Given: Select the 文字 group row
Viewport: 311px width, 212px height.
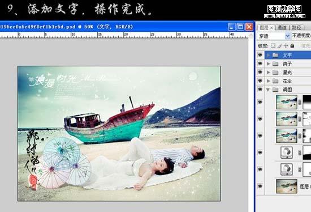Looking at the screenshot, I should [x=288, y=55].
